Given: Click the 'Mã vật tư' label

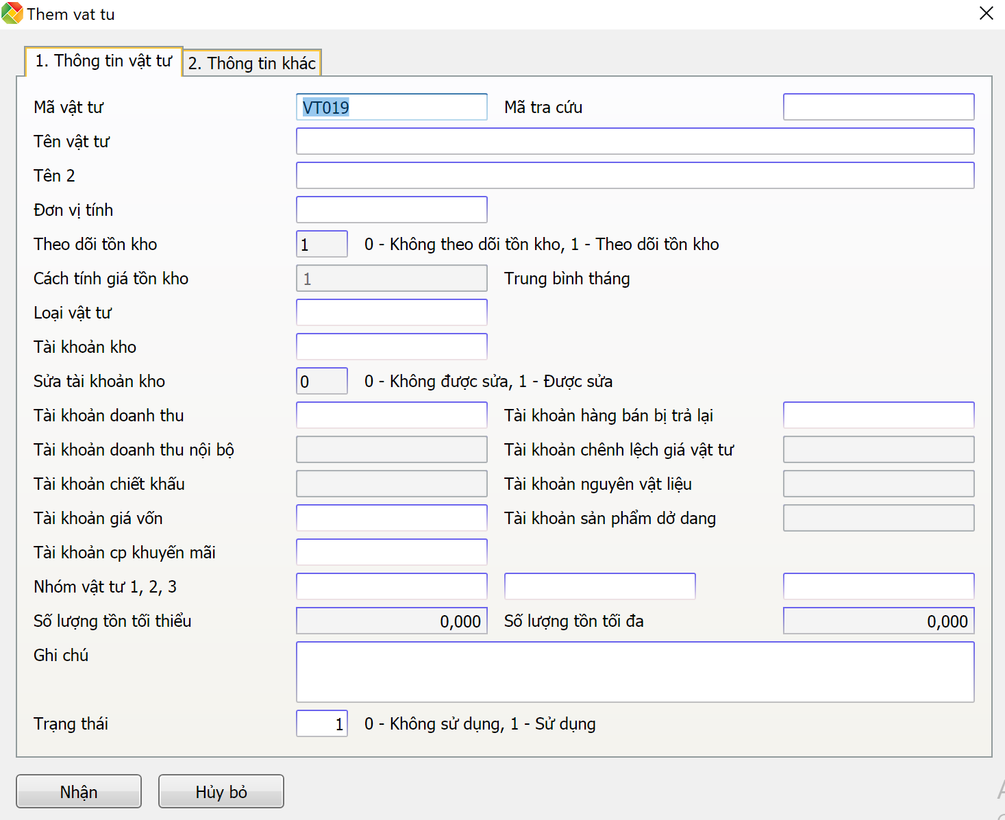Looking at the screenshot, I should [x=69, y=108].
